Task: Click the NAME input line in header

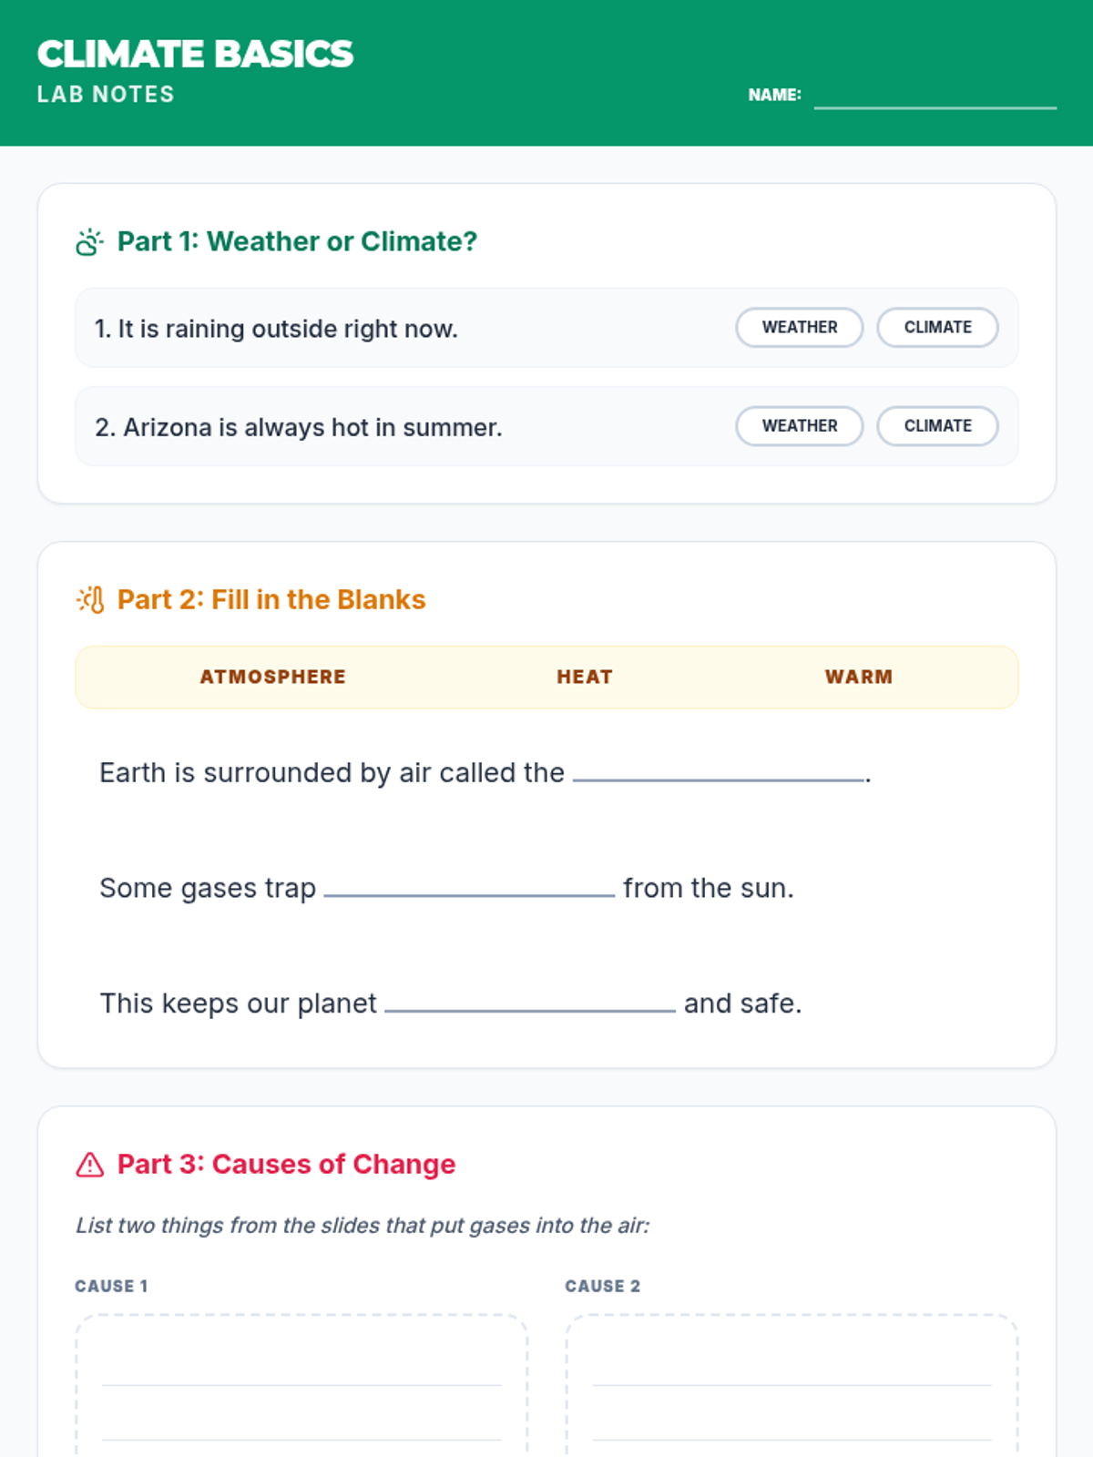Action: tap(935, 96)
